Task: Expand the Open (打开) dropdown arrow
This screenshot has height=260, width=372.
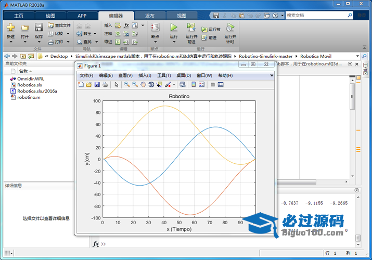Action: click(24, 42)
